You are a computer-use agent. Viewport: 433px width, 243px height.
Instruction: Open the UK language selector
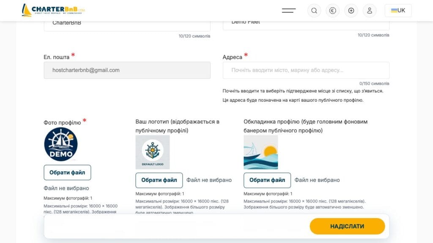pos(398,11)
